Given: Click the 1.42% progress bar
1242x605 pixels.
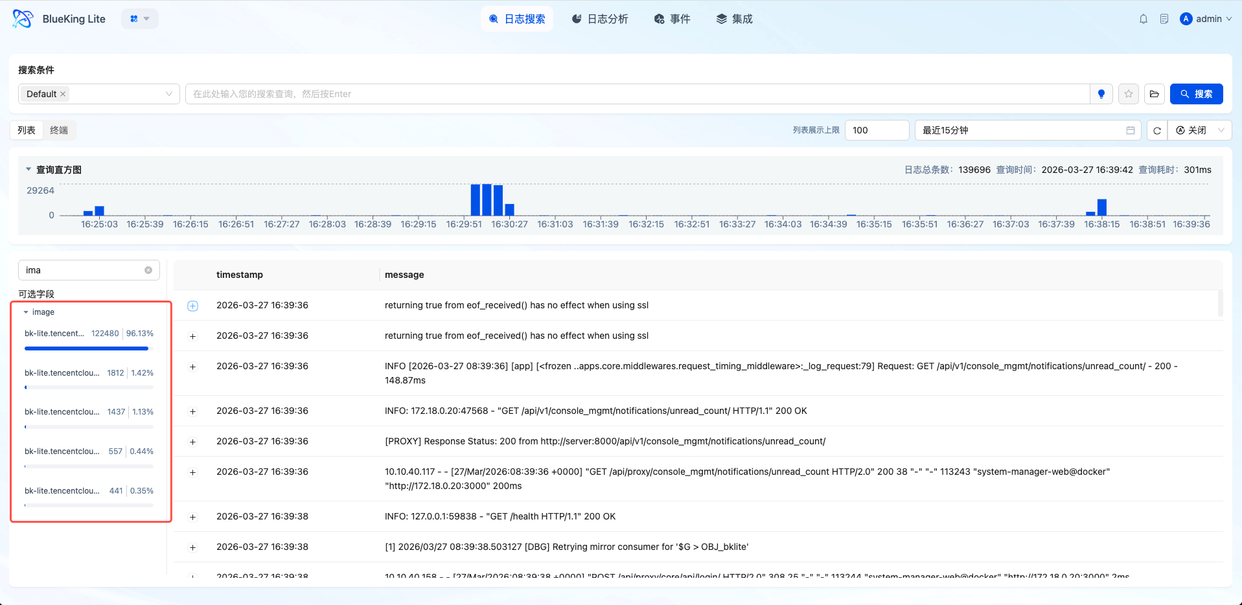Looking at the screenshot, I should pyautogui.click(x=89, y=387).
